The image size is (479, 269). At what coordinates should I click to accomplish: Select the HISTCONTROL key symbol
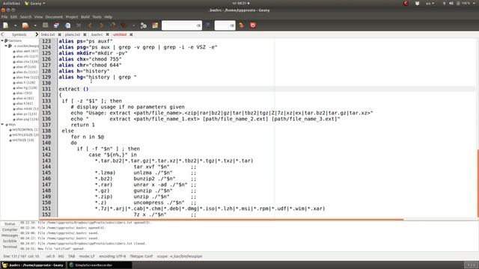(x=25, y=129)
